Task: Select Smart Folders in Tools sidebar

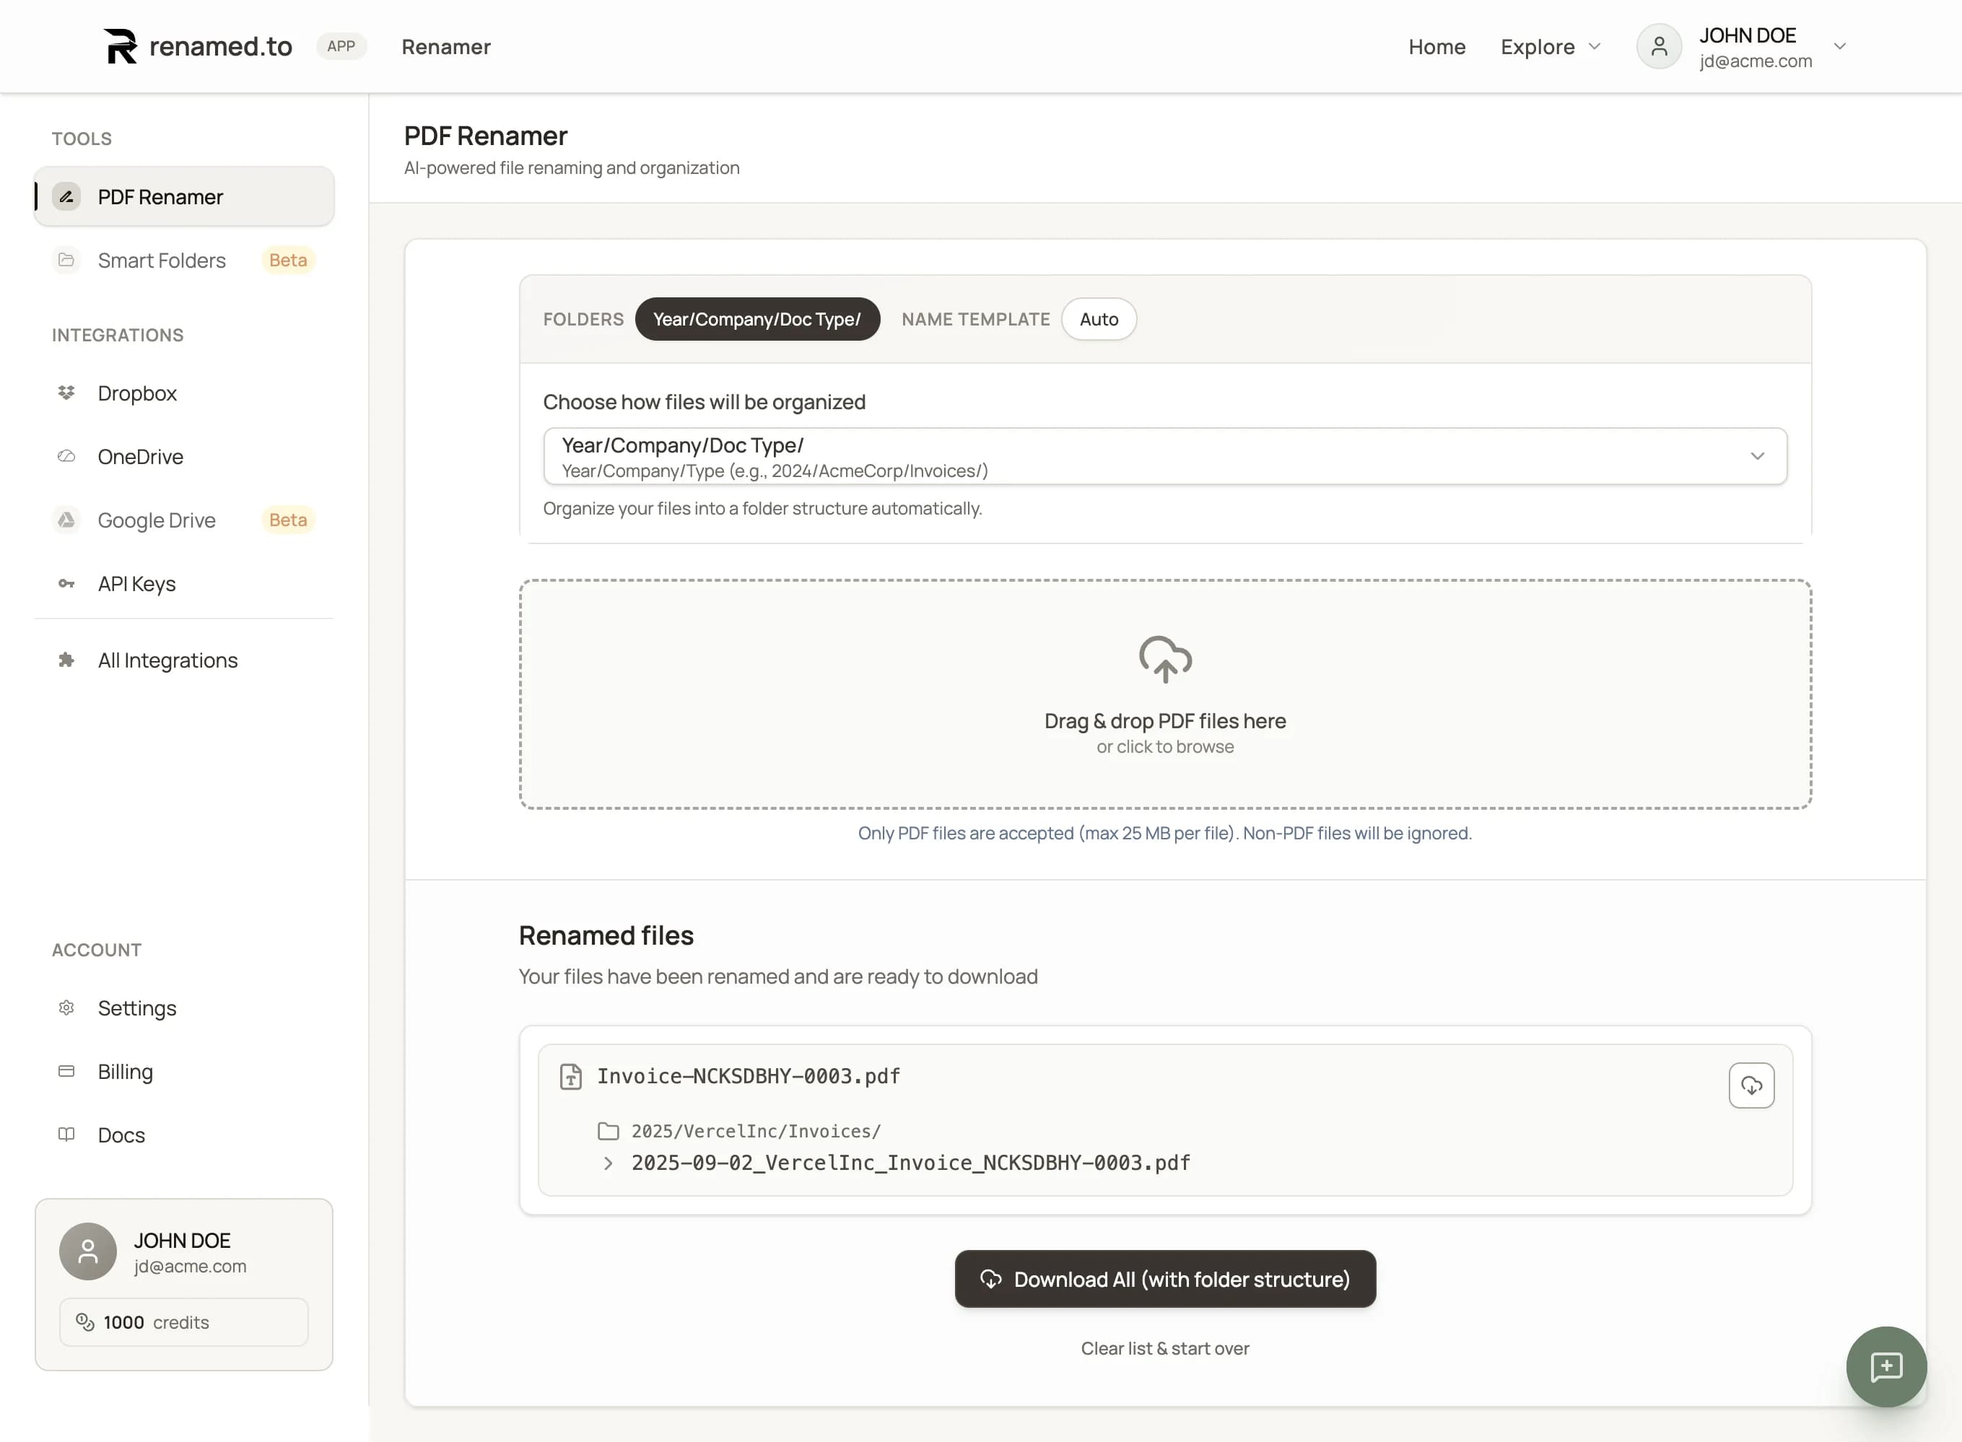Action: tap(162, 260)
